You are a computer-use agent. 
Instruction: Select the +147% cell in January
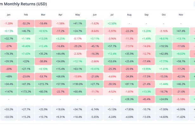[9, 91]
